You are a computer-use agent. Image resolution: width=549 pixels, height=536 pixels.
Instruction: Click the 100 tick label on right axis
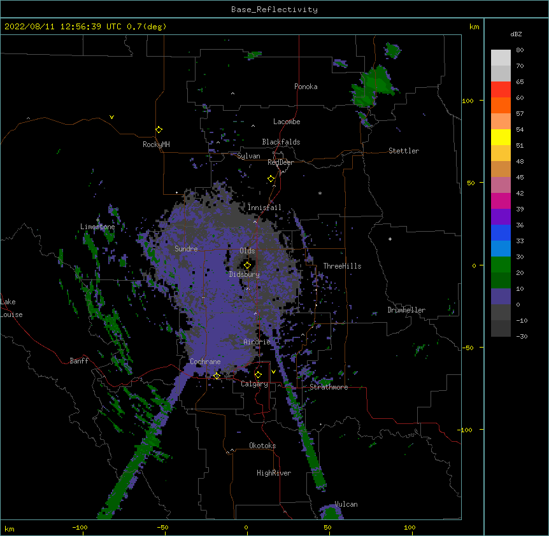tap(467, 101)
